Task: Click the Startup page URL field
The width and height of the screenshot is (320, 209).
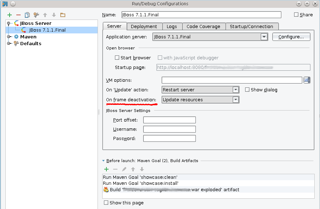Action: click(x=233, y=67)
